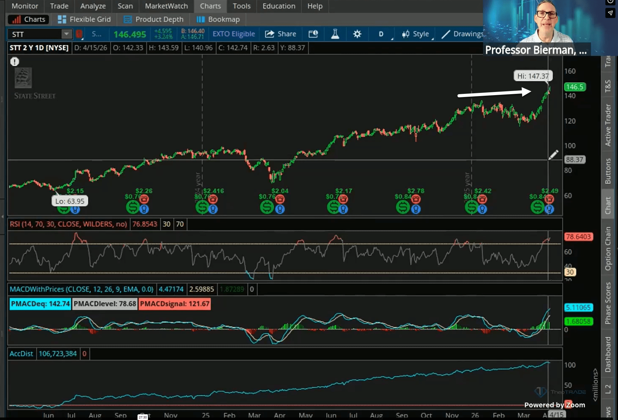Click the pencil drawing icon on chart

coord(553,155)
